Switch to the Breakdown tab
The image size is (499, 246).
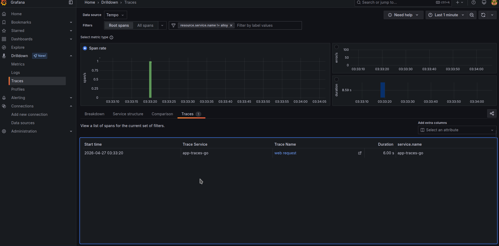[94, 114]
